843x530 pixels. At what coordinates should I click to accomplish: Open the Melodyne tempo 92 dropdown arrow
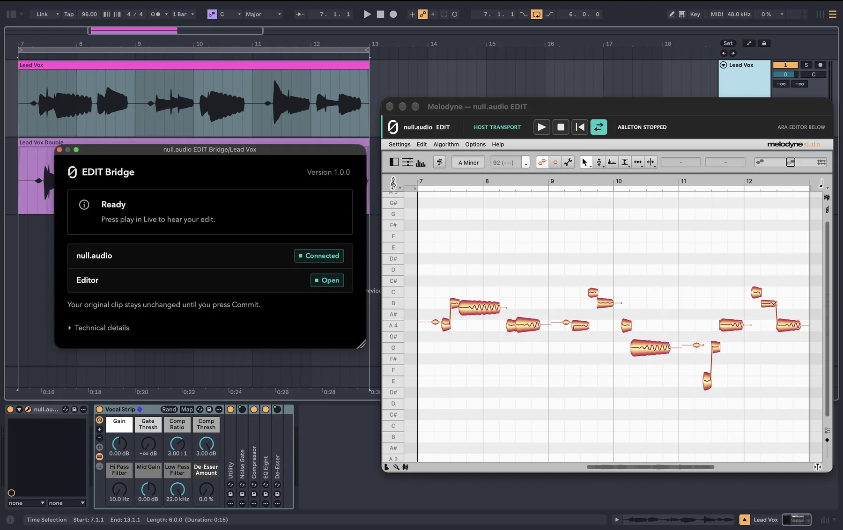[x=526, y=163]
